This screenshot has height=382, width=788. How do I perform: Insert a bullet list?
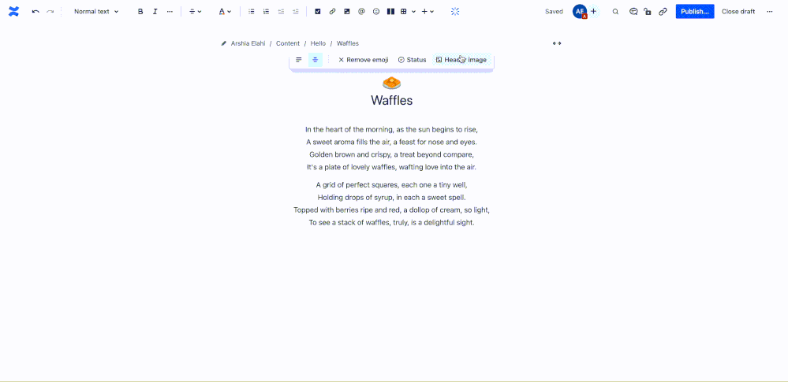252,12
